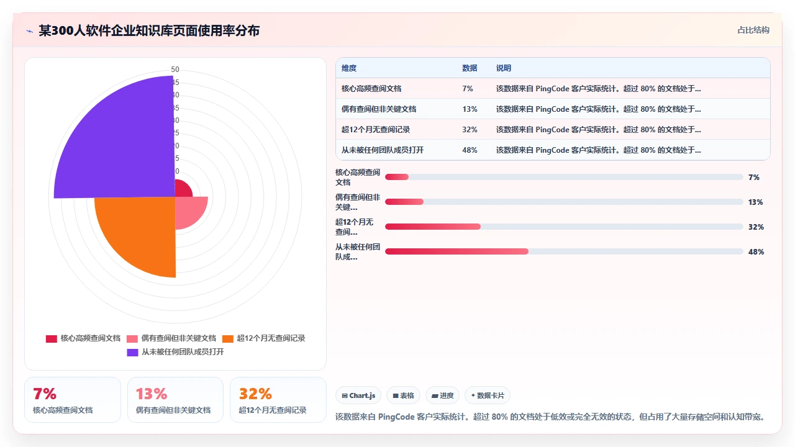The height and width of the screenshot is (447, 795).
Task: Toggle the 核心高频查阅文档 legend swatch
Action: (x=52, y=338)
